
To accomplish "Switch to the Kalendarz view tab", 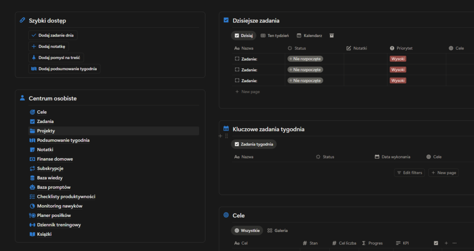I will click(309, 36).
